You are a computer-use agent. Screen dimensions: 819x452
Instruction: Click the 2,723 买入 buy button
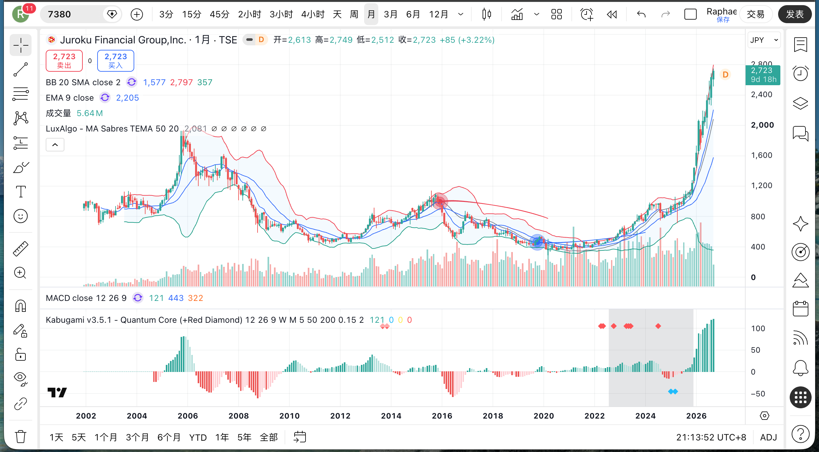point(116,60)
